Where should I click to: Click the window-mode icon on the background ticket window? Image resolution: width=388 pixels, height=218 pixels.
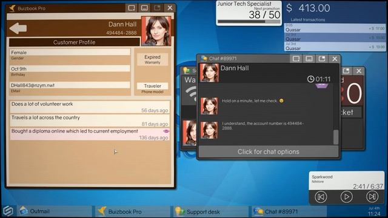346,71
